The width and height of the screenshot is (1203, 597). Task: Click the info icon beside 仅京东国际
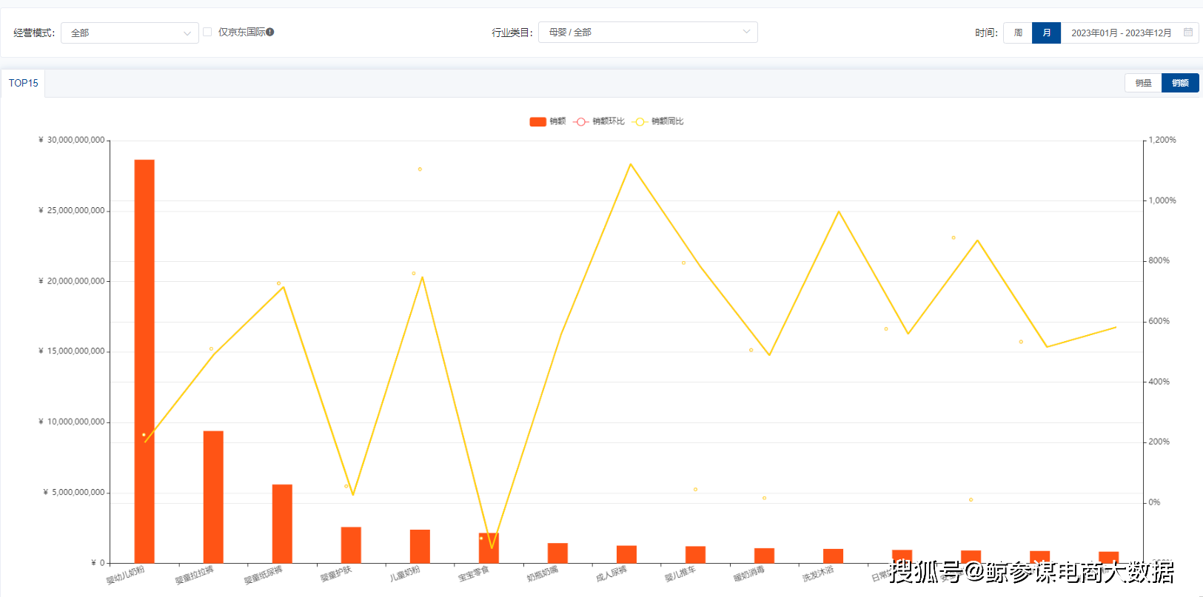pyautogui.click(x=270, y=32)
